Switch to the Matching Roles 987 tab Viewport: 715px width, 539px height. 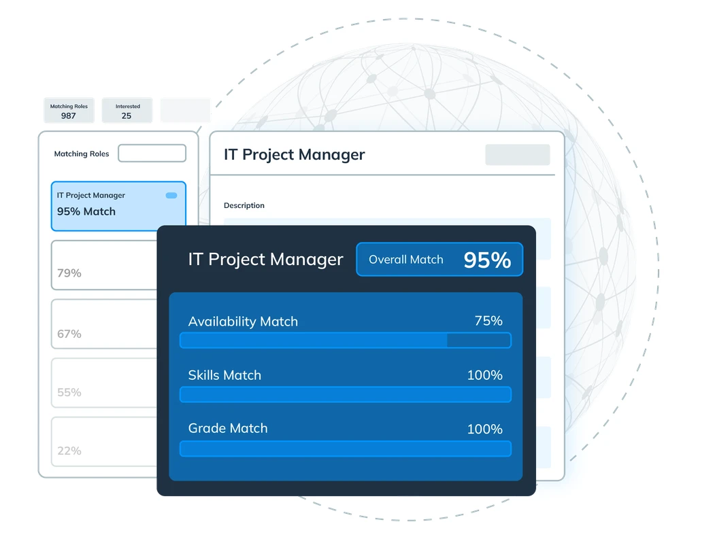click(x=69, y=111)
